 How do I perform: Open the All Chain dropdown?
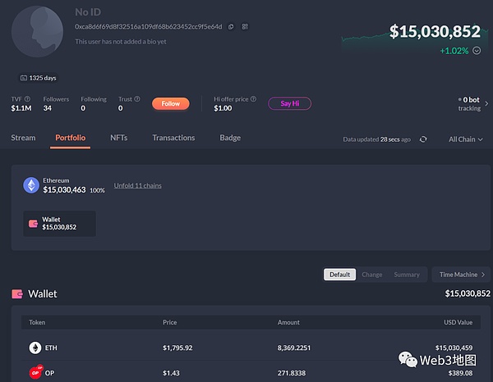point(466,139)
